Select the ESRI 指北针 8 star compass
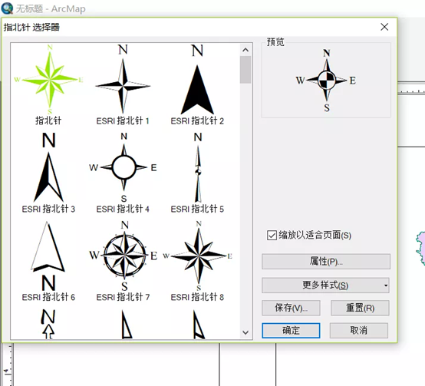Screen dimensions: 425x386 pyautogui.click(x=198, y=256)
